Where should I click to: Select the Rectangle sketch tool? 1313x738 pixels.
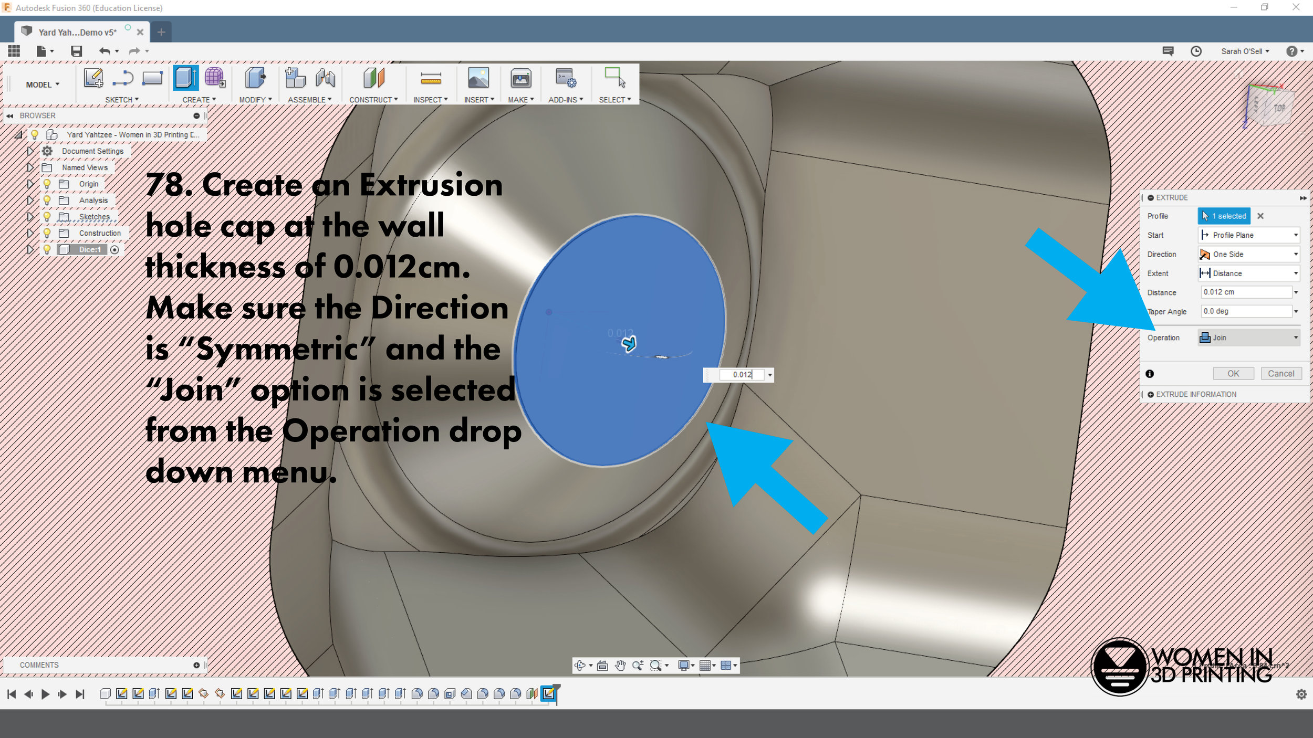pyautogui.click(x=152, y=78)
